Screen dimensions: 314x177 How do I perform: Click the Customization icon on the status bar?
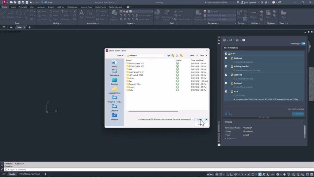[x=312, y=175]
